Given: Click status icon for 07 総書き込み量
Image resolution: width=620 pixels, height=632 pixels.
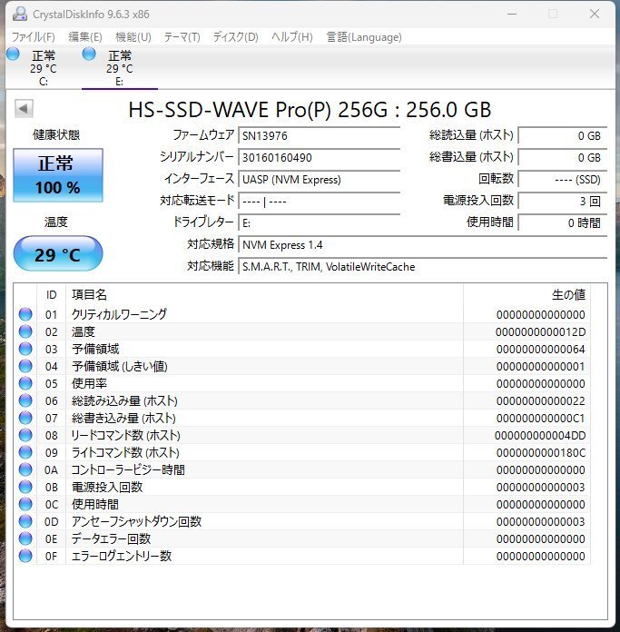Looking at the screenshot, I should point(25,418).
